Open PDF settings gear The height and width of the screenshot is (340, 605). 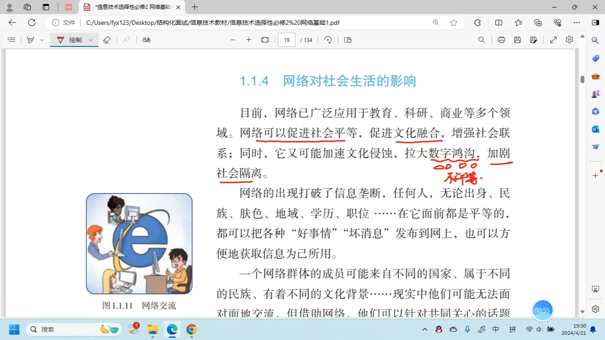coord(570,39)
